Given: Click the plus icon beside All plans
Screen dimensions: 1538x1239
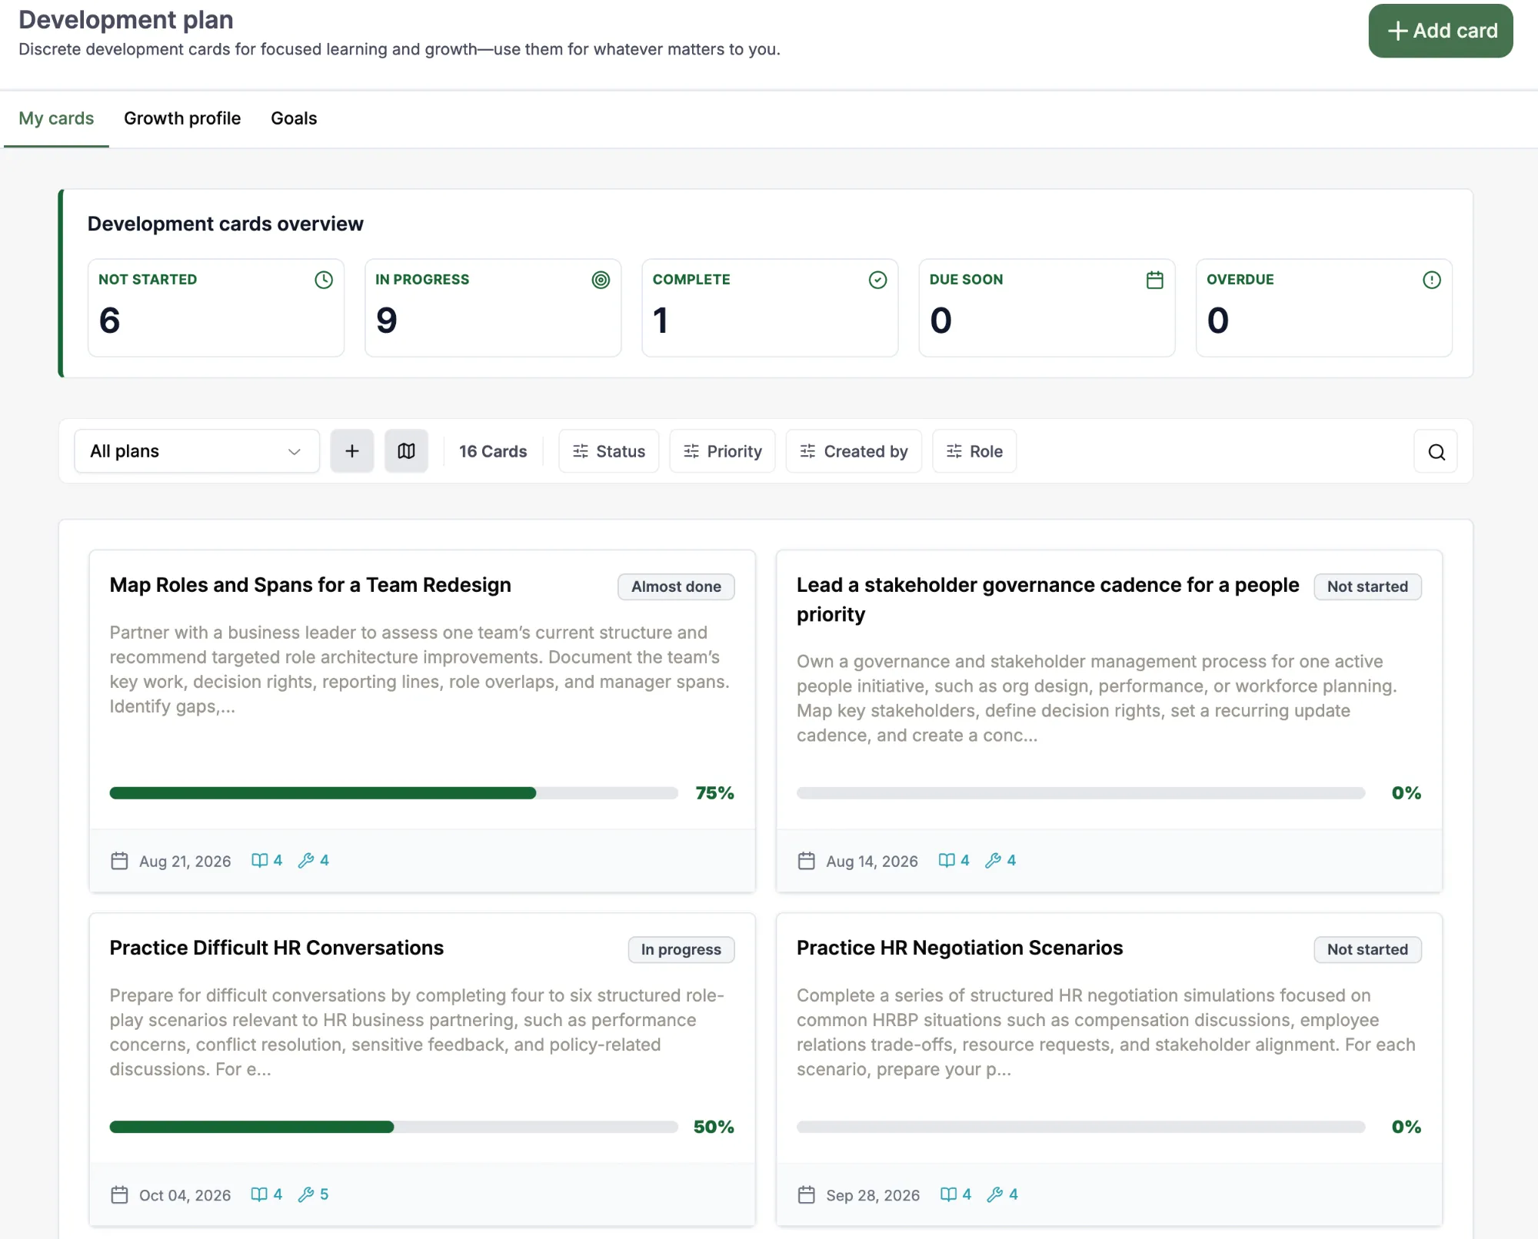Looking at the screenshot, I should tap(352, 451).
